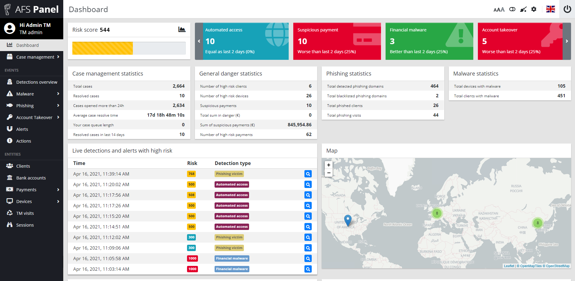Click the Alerts icon in the sidebar

9,129
